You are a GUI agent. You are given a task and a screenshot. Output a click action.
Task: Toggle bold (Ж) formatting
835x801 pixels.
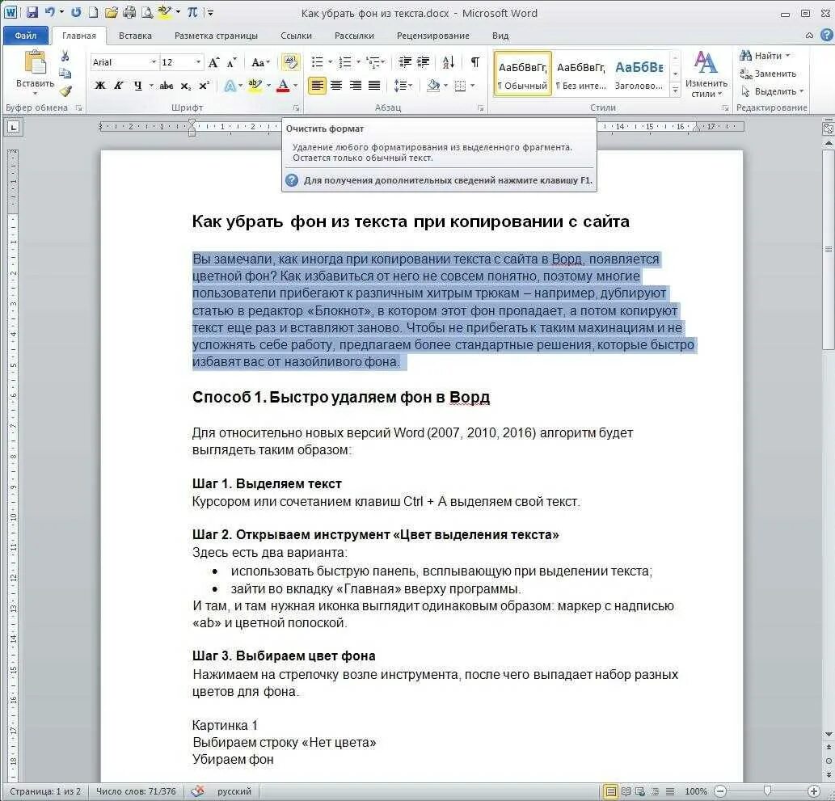pyautogui.click(x=100, y=85)
